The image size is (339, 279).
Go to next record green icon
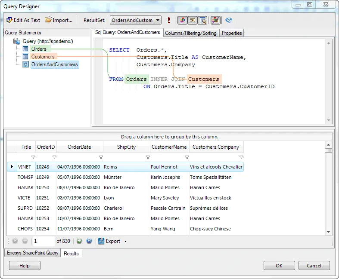click(79, 241)
